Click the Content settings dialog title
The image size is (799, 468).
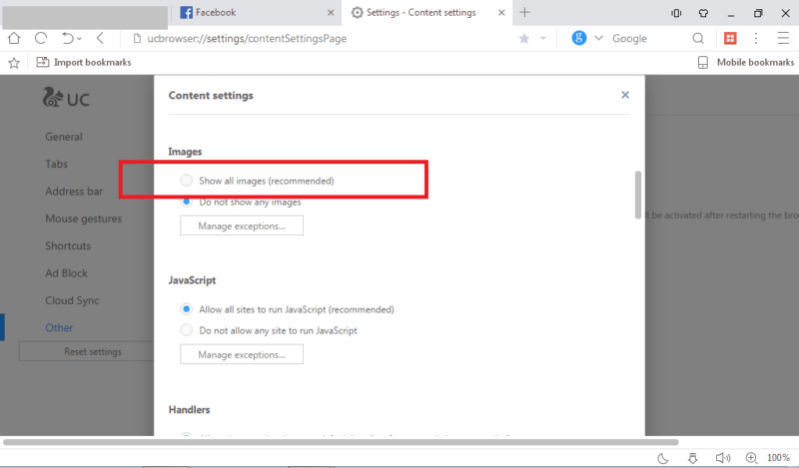click(x=211, y=95)
